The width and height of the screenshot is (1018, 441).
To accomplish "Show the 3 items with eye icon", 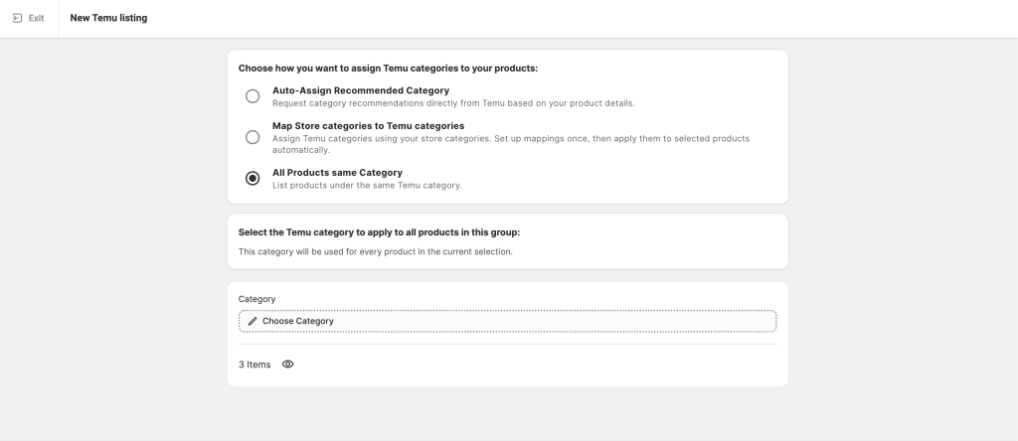I will [x=287, y=365].
